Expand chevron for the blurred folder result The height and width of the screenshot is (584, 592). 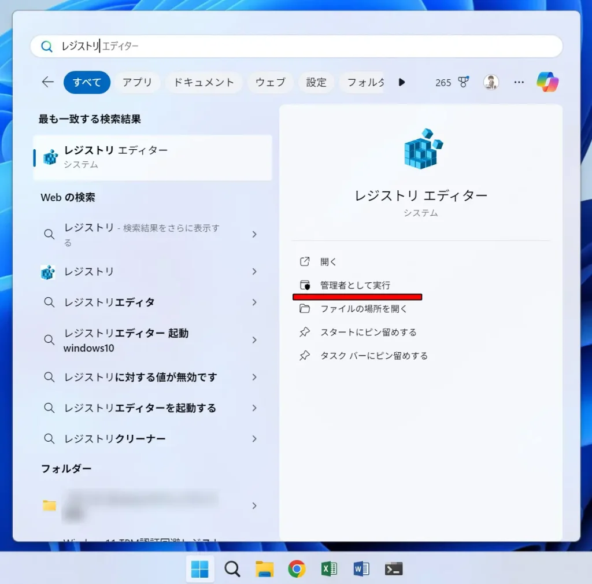254,506
